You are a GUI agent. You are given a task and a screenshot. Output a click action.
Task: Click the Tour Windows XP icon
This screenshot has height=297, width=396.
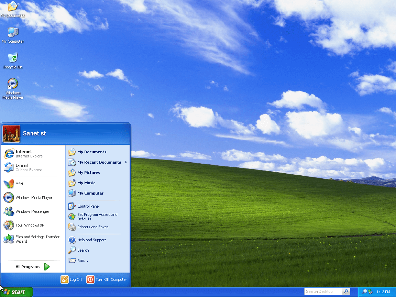(9, 225)
